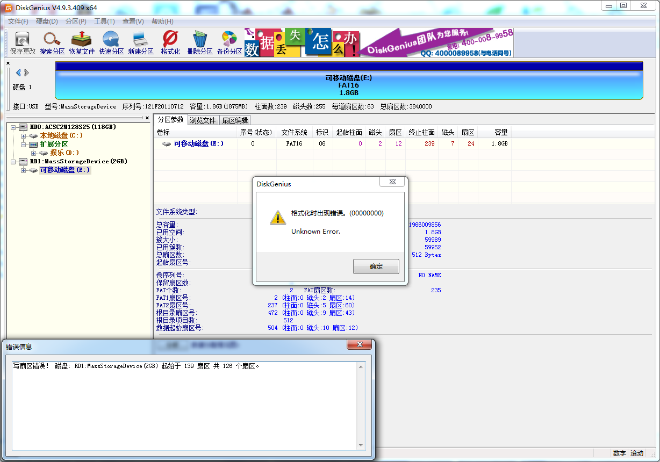Select 娱乐(D:) in the disk tree
Image resolution: width=660 pixels, height=462 pixels.
(x=64, y=153)
